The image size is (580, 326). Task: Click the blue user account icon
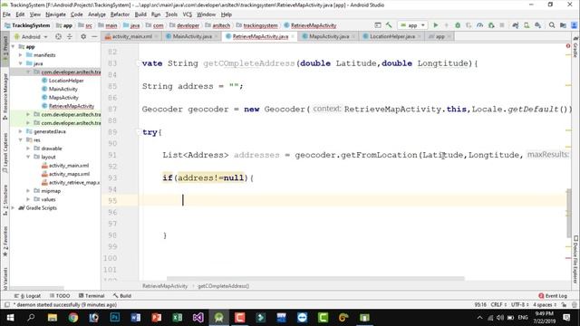pos(574,25)
